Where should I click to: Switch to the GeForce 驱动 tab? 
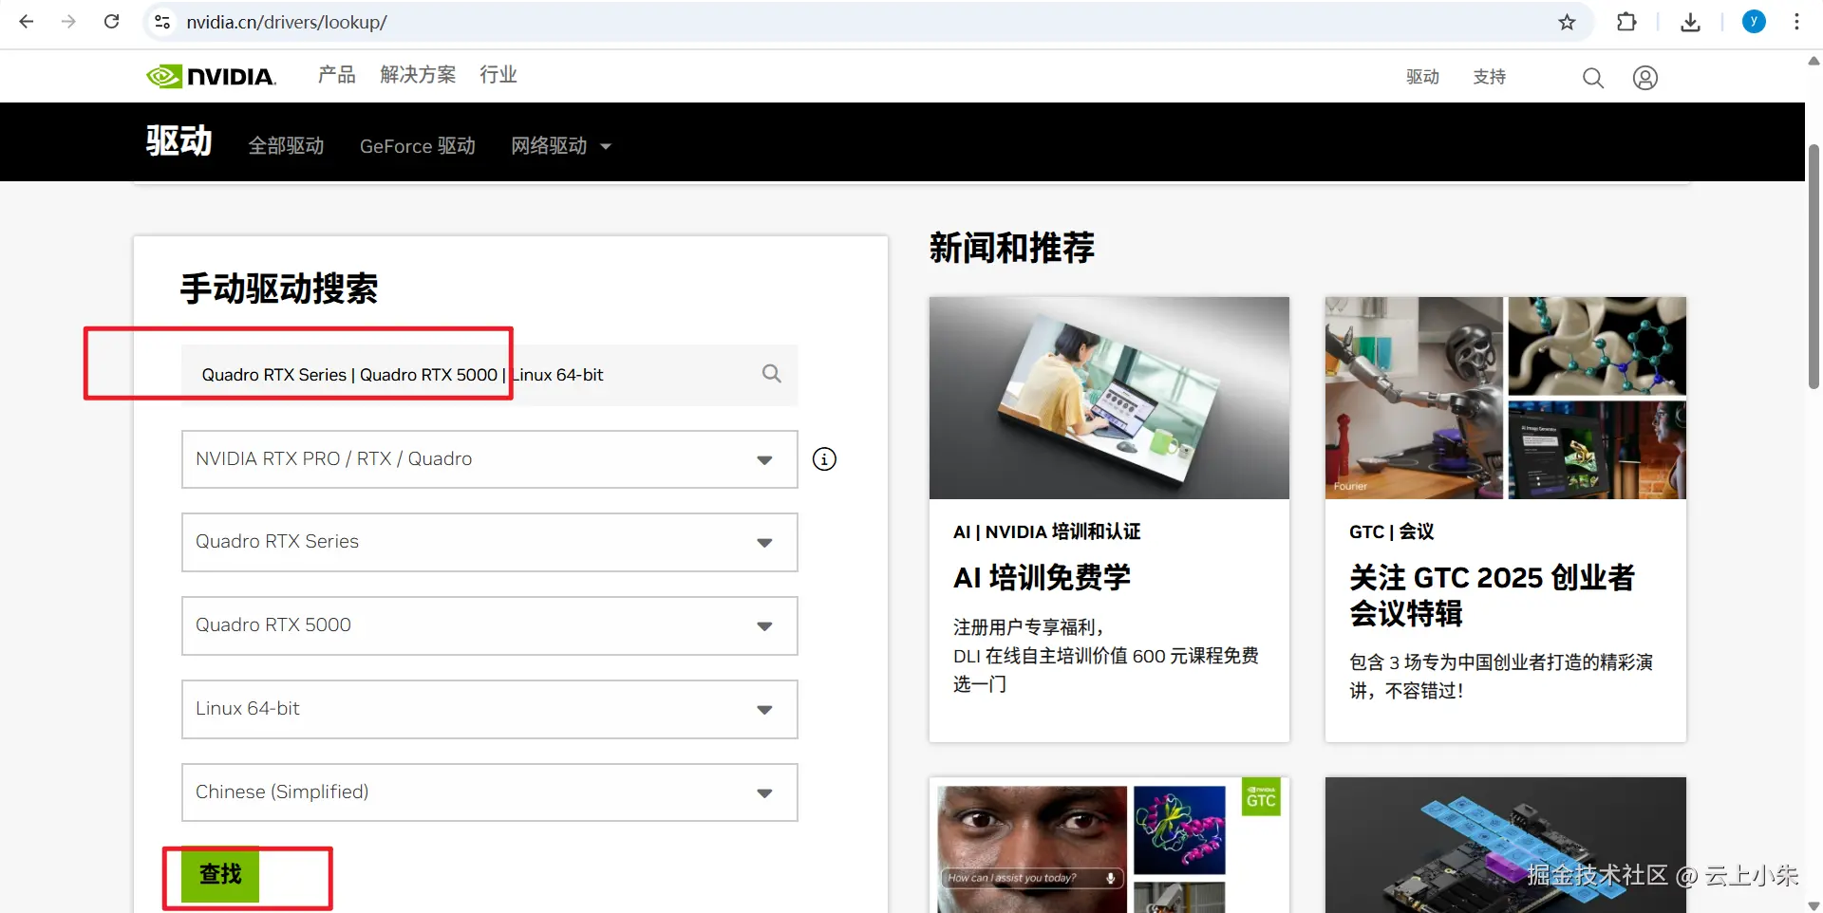coord(418,146)
